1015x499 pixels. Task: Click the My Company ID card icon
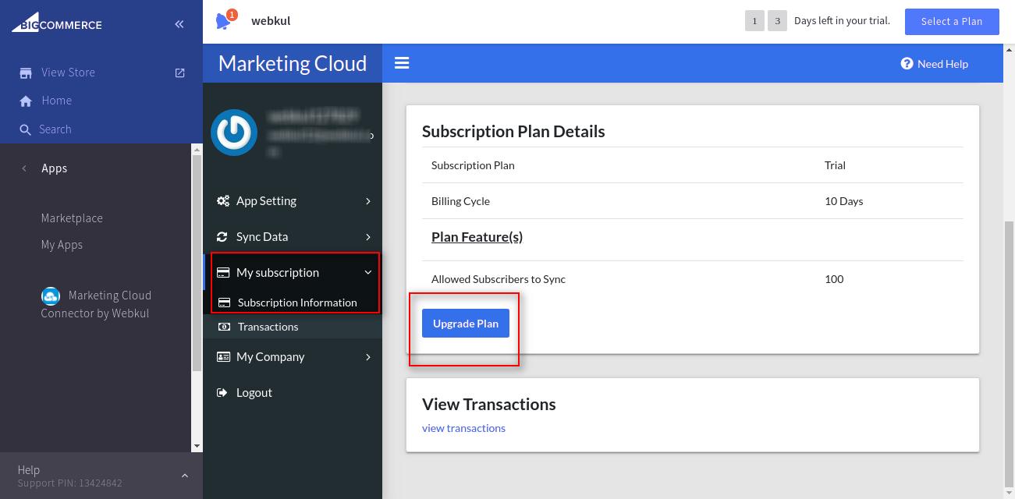click(223, 357)
